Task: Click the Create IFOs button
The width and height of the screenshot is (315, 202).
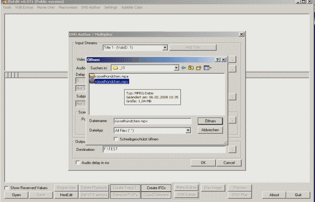Action: point(155,188)
